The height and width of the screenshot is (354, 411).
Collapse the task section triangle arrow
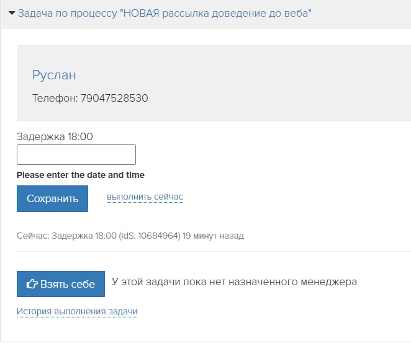(x=12, y=13)
